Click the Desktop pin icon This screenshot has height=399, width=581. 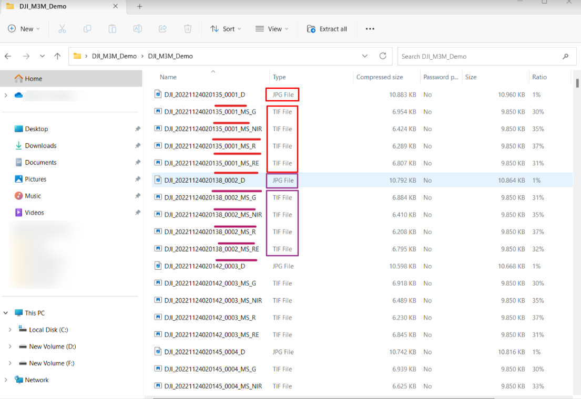[138, 129]
